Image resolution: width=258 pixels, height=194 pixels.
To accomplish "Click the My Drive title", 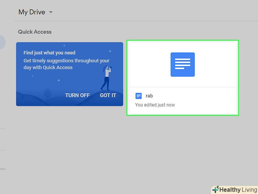I will [x=32, y=12].
